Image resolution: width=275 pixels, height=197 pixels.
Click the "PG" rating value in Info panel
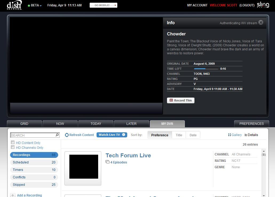tap(196, 79)
